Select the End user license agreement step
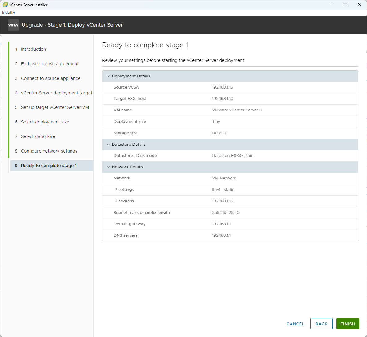 click(x=50, y=63)
